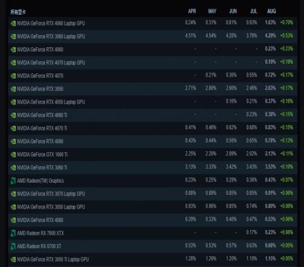The width and height of the screenshot is (304, 267).
Task: Click the 所有显卡 header label
Action: (x=18, y=12)
